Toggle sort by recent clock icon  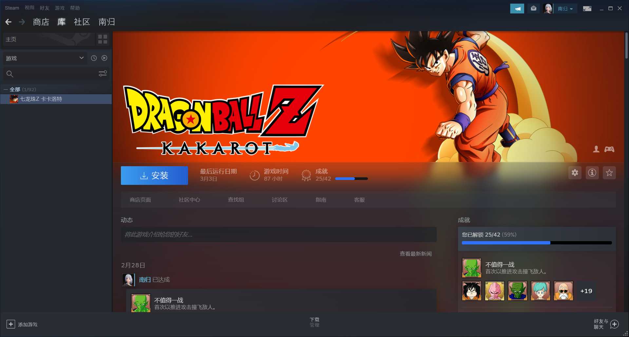[x=94, y=58]
